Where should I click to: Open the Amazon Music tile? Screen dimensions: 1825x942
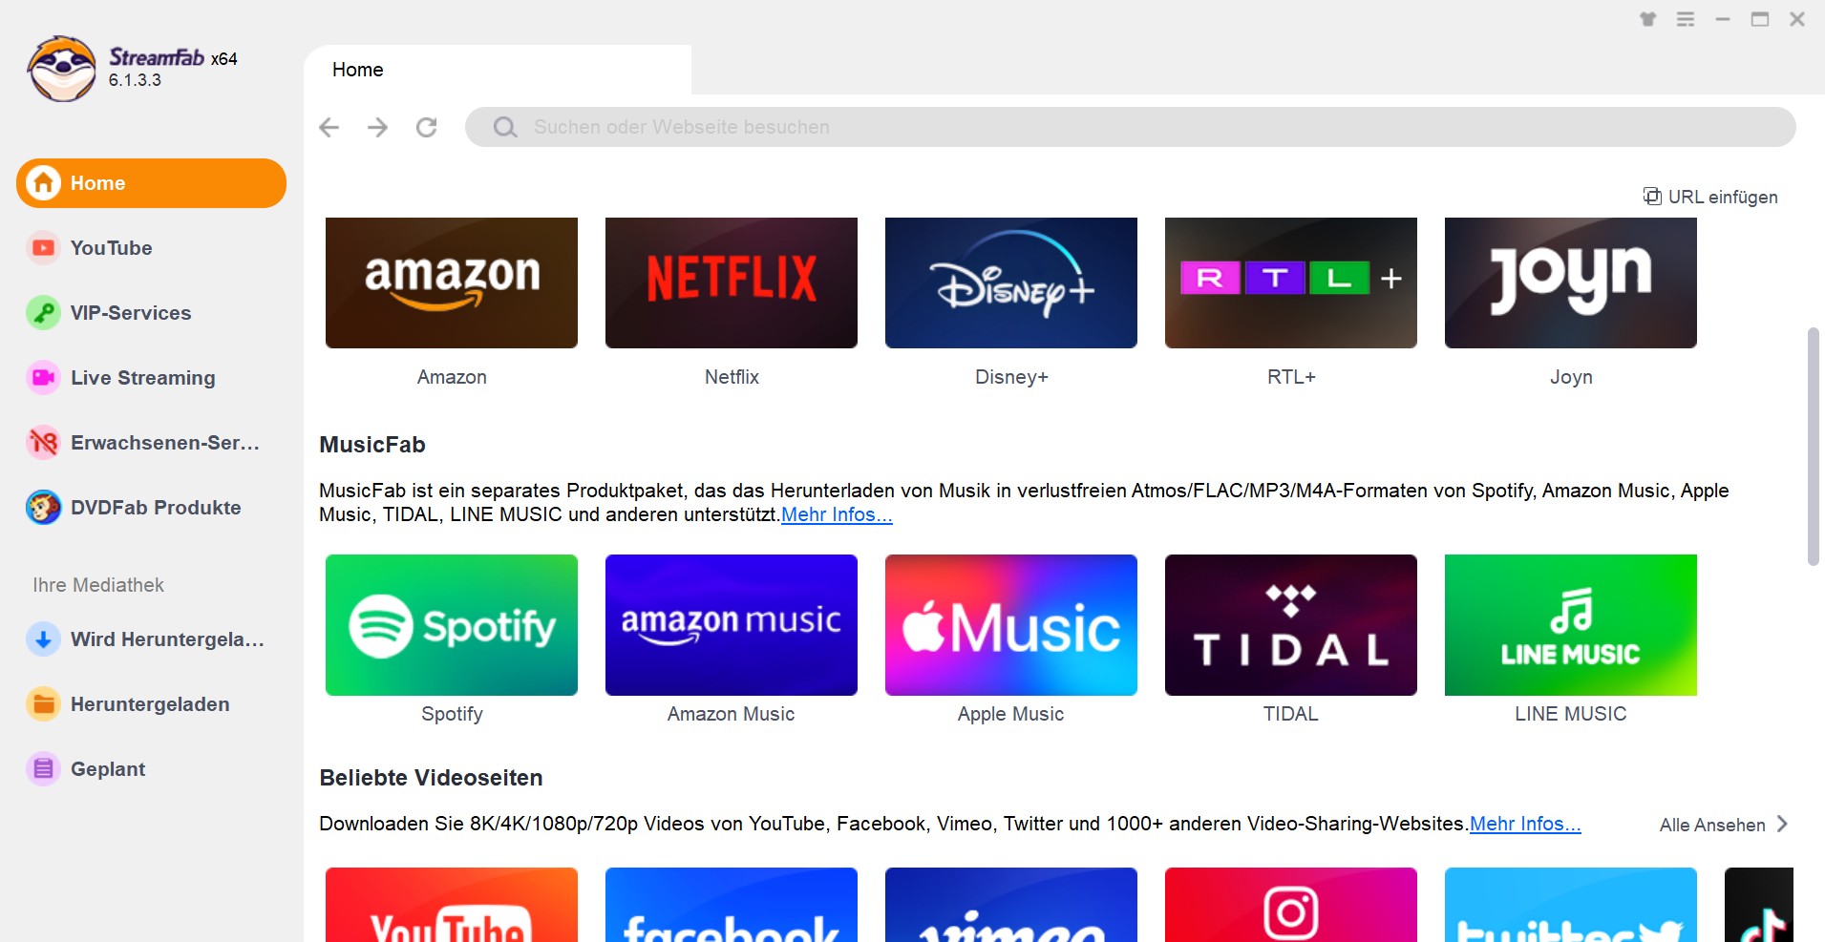[x=732, y=625]
